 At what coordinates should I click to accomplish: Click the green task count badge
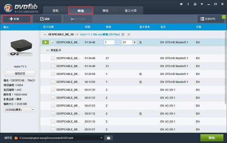point(224,17)
